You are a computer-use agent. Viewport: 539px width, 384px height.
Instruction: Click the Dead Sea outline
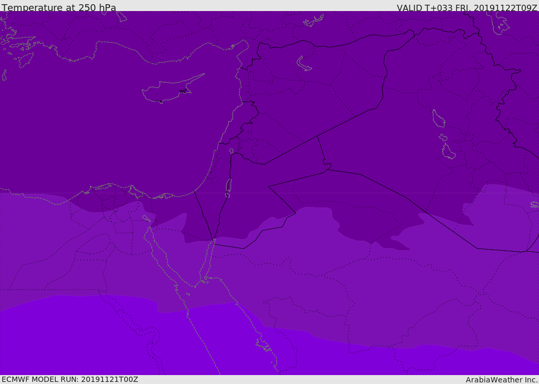tap(228, 185)
